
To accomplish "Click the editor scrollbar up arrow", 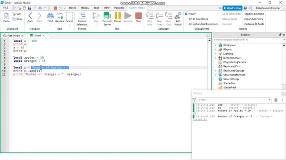I will click(x=210, y=40).
